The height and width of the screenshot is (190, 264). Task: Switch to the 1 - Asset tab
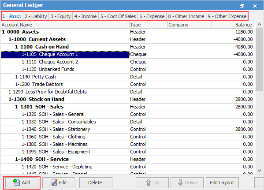coord(12,16)
